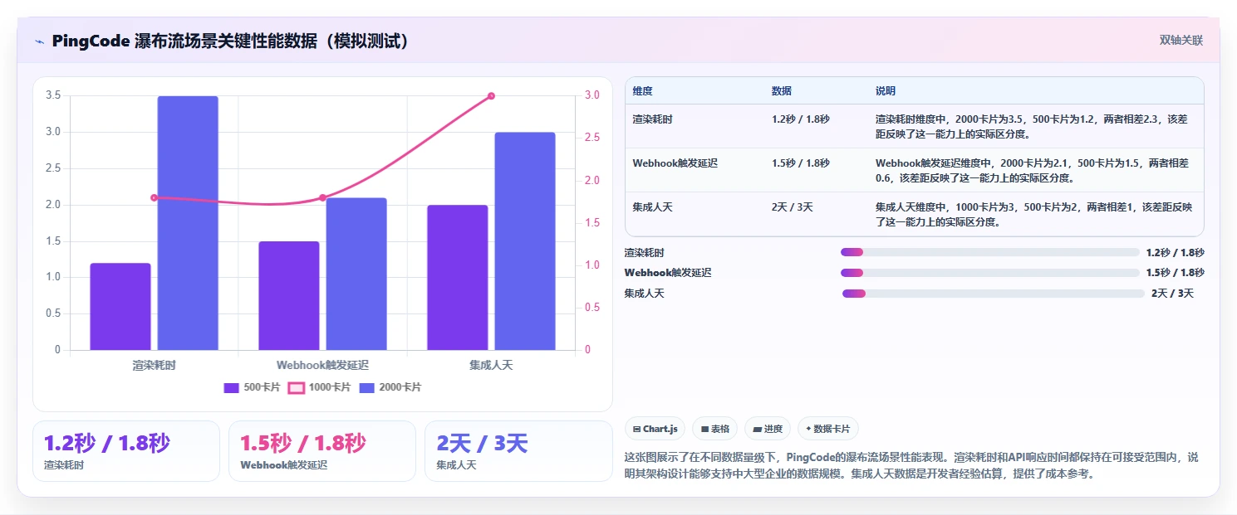Click the line point above Webhook触发延迟
The image size is (1237, 515).
pos(322,197)
